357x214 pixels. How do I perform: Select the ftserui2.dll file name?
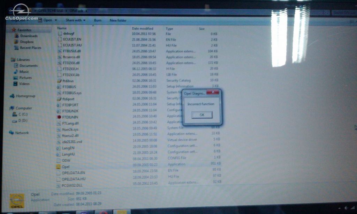[70, 135]
